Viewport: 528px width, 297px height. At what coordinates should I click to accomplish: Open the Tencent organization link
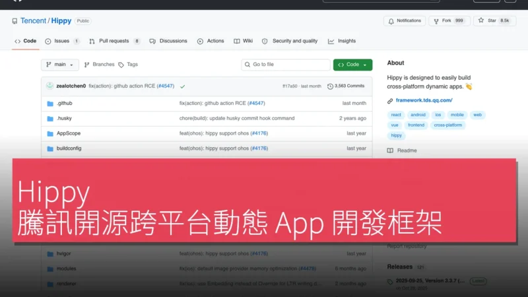(x=33, y=21)
